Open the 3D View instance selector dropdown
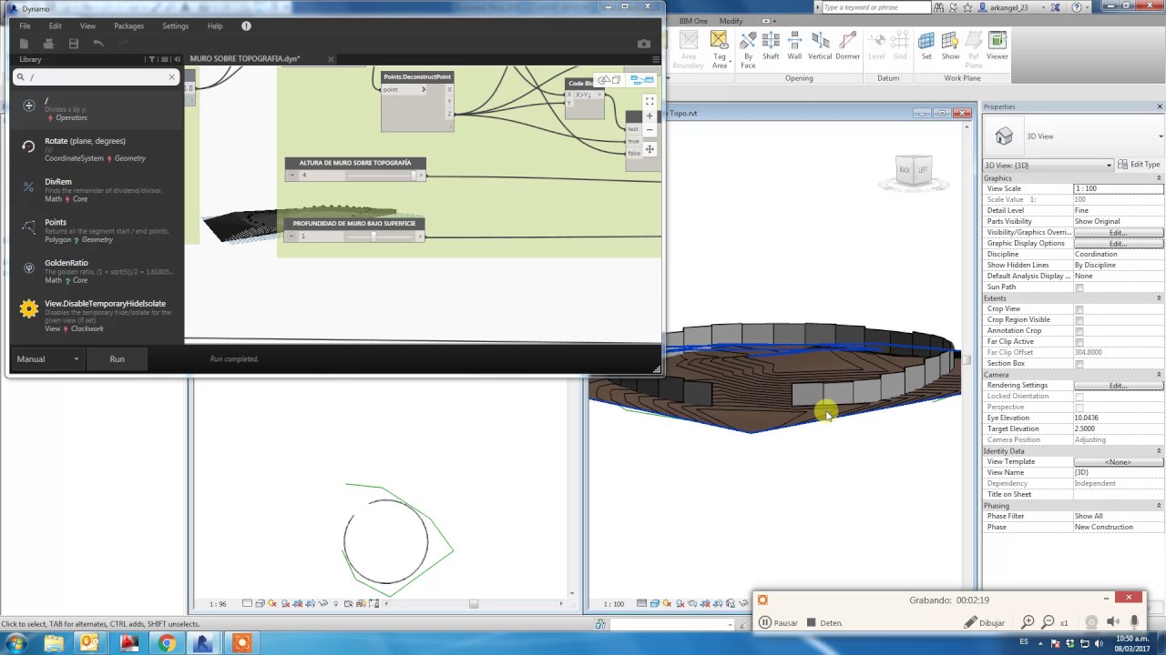Screen dimensions: 1166x655 [1048, 166]
